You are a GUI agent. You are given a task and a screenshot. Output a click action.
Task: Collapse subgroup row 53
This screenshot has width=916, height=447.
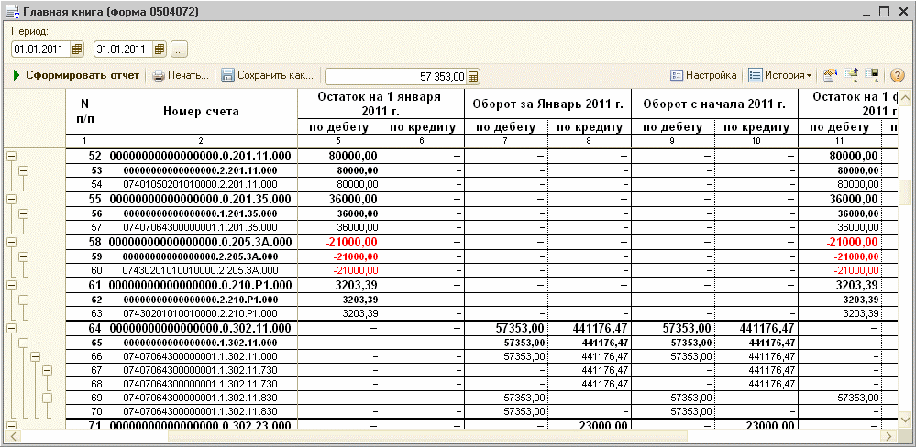coord(23,170)
